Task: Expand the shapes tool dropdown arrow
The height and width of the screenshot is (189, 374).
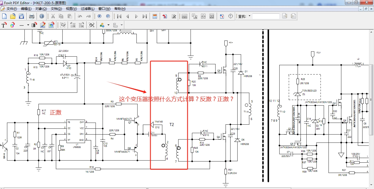Action: tap(108, 25)
